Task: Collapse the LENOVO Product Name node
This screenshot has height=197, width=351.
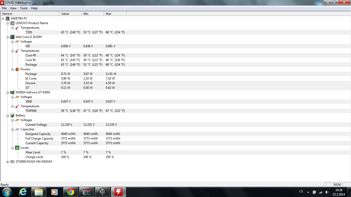Action: click(x=7, y=23)
